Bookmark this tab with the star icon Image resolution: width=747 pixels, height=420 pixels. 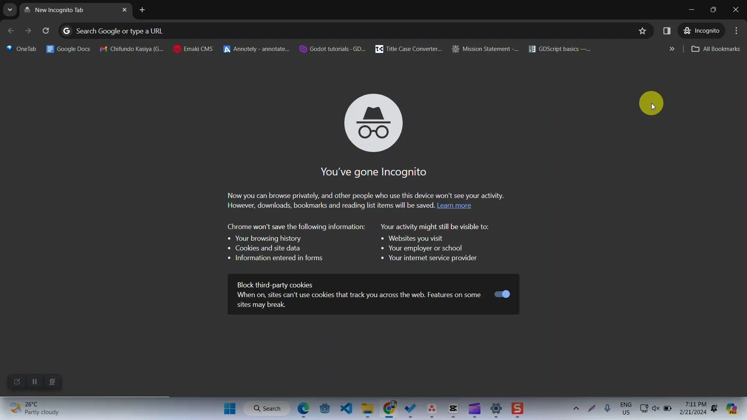pos(642,31)
